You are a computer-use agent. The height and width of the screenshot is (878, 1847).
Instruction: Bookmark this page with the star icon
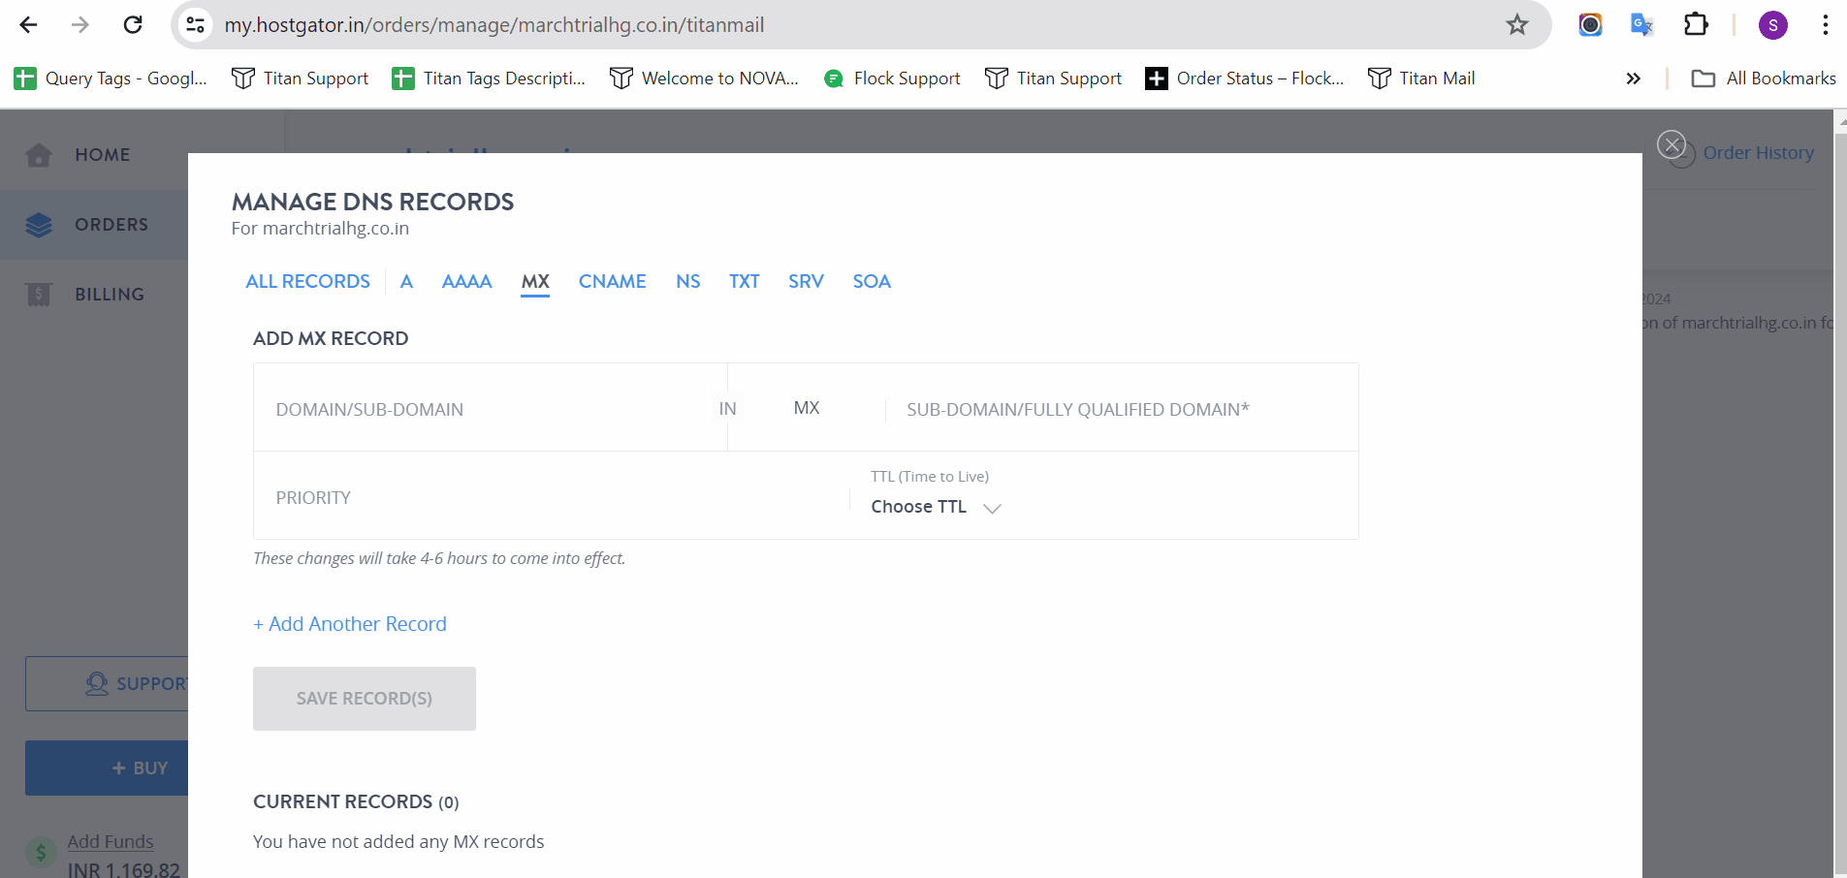(x=1517, y=24)
